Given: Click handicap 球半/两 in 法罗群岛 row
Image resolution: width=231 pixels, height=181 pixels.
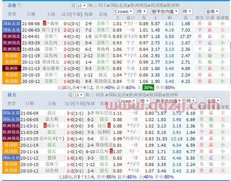Looking at the screenshot, I should 131,36.
